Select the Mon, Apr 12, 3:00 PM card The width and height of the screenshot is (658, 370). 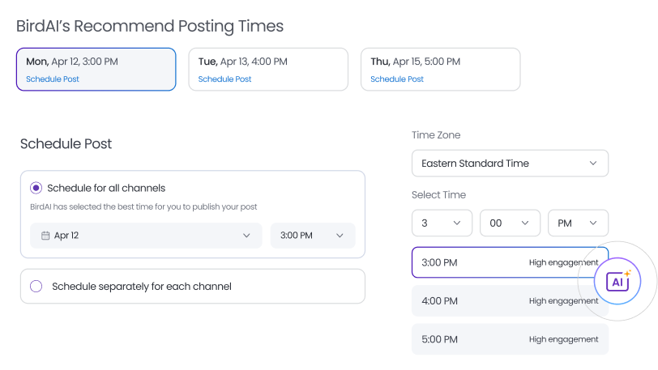pyautogui.click(x=96, y=69)
